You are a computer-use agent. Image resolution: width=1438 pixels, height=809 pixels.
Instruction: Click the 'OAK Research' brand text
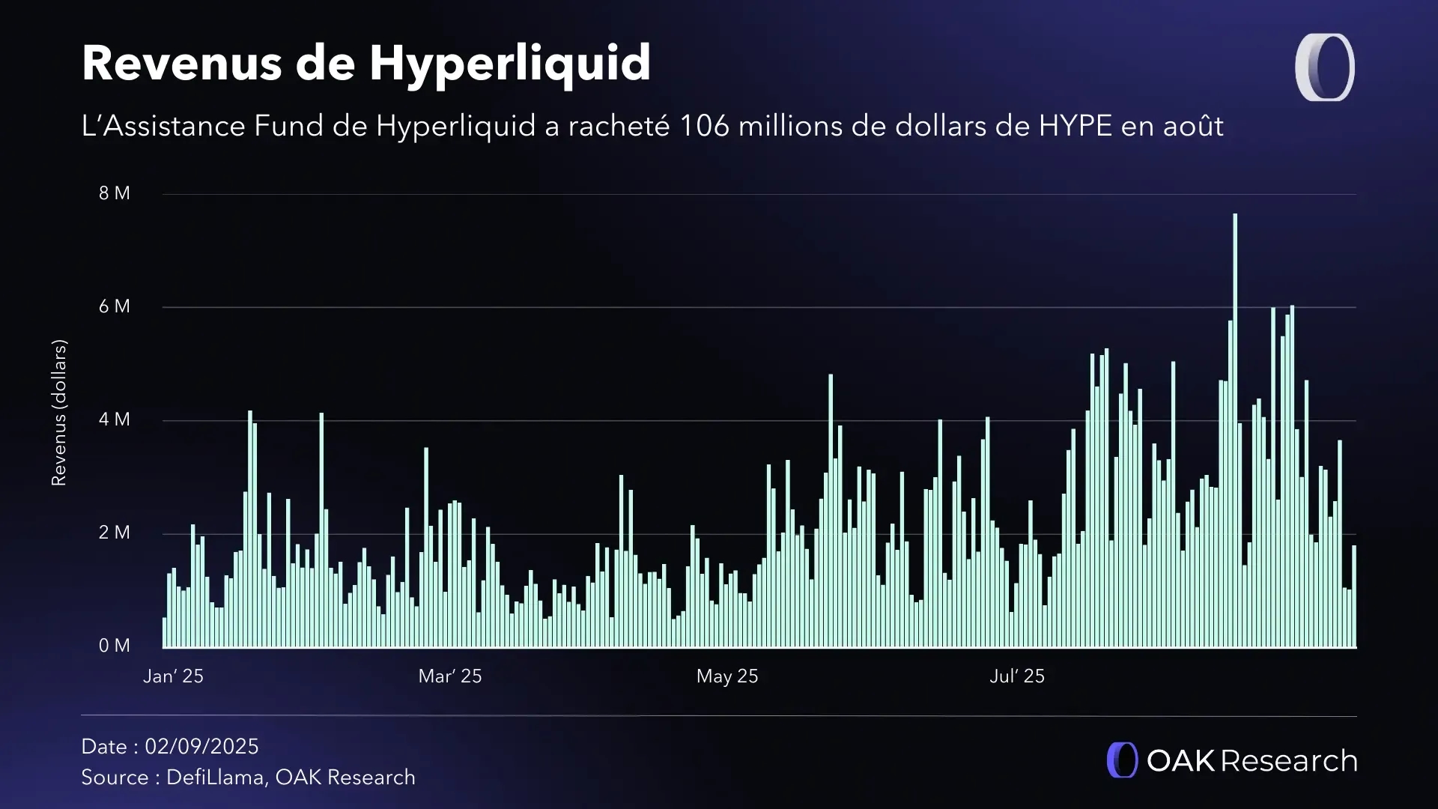click(1252, 760)
